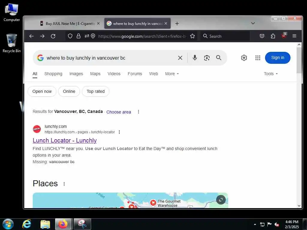Click the Choose area link
The width and height of the screenshot is (307, 230).
pyautogui.click(x=119, y=112)
